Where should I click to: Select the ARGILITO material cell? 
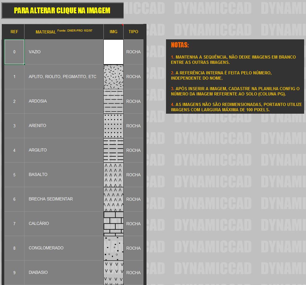click(x=64, y=150)
